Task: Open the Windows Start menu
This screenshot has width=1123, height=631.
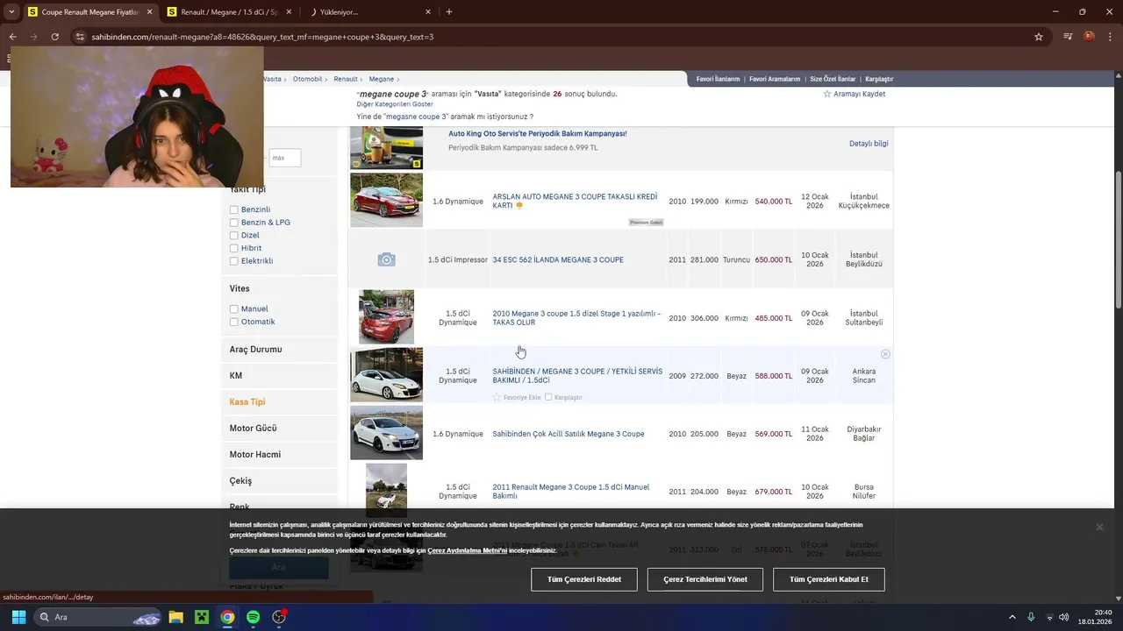Action: pyautogui.click(x=18, y=617)
